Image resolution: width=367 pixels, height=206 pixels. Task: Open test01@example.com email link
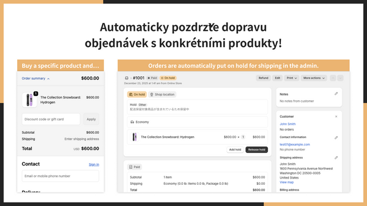295,145
